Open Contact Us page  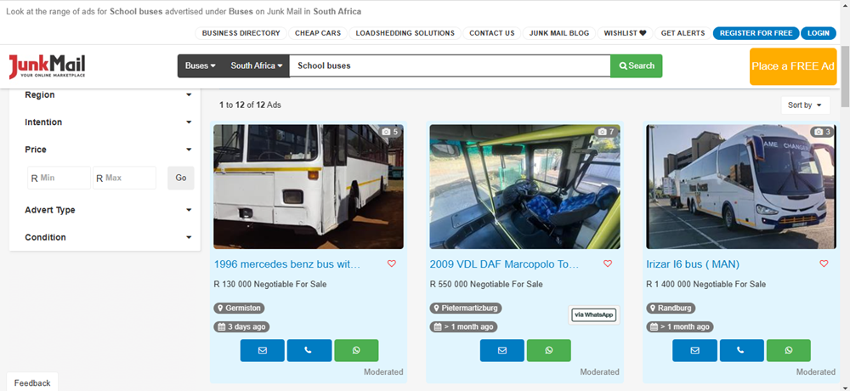(491, 33)
